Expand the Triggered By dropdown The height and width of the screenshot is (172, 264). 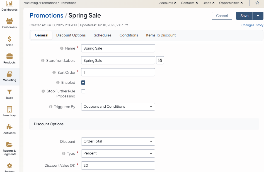[118, 107]
